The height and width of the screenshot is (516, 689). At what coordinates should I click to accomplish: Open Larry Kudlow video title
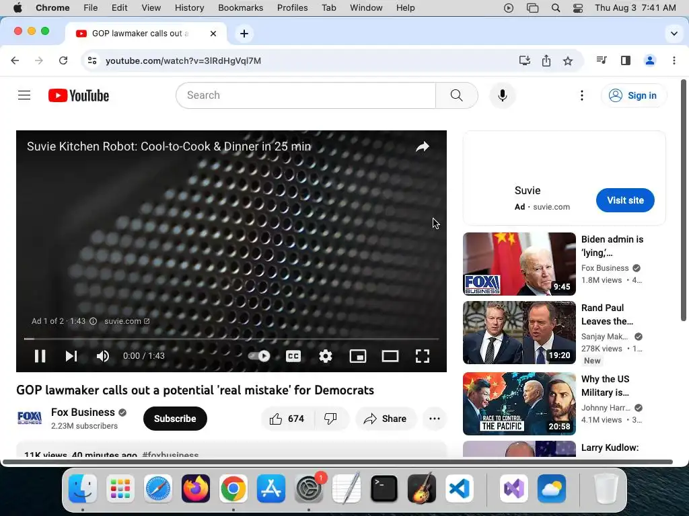tap(610, 447)
